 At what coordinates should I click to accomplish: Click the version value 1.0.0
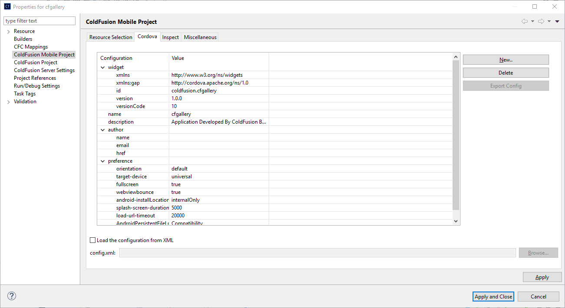(x=177, y=98)
